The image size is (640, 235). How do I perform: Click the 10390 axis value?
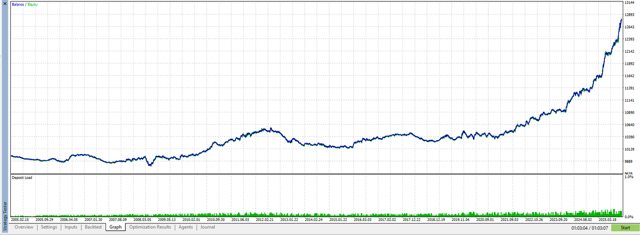pyautogui.click(x=630, y=137)
